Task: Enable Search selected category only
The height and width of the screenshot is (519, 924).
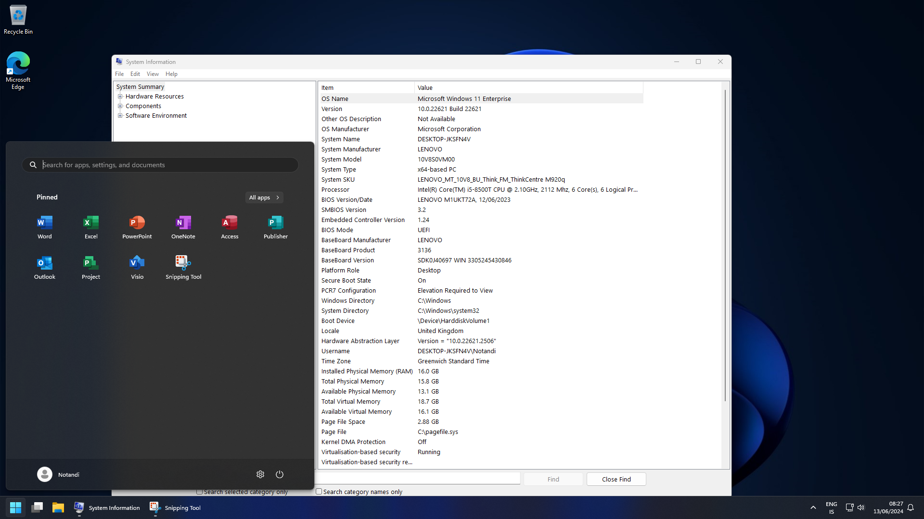Action: point(199,492)
